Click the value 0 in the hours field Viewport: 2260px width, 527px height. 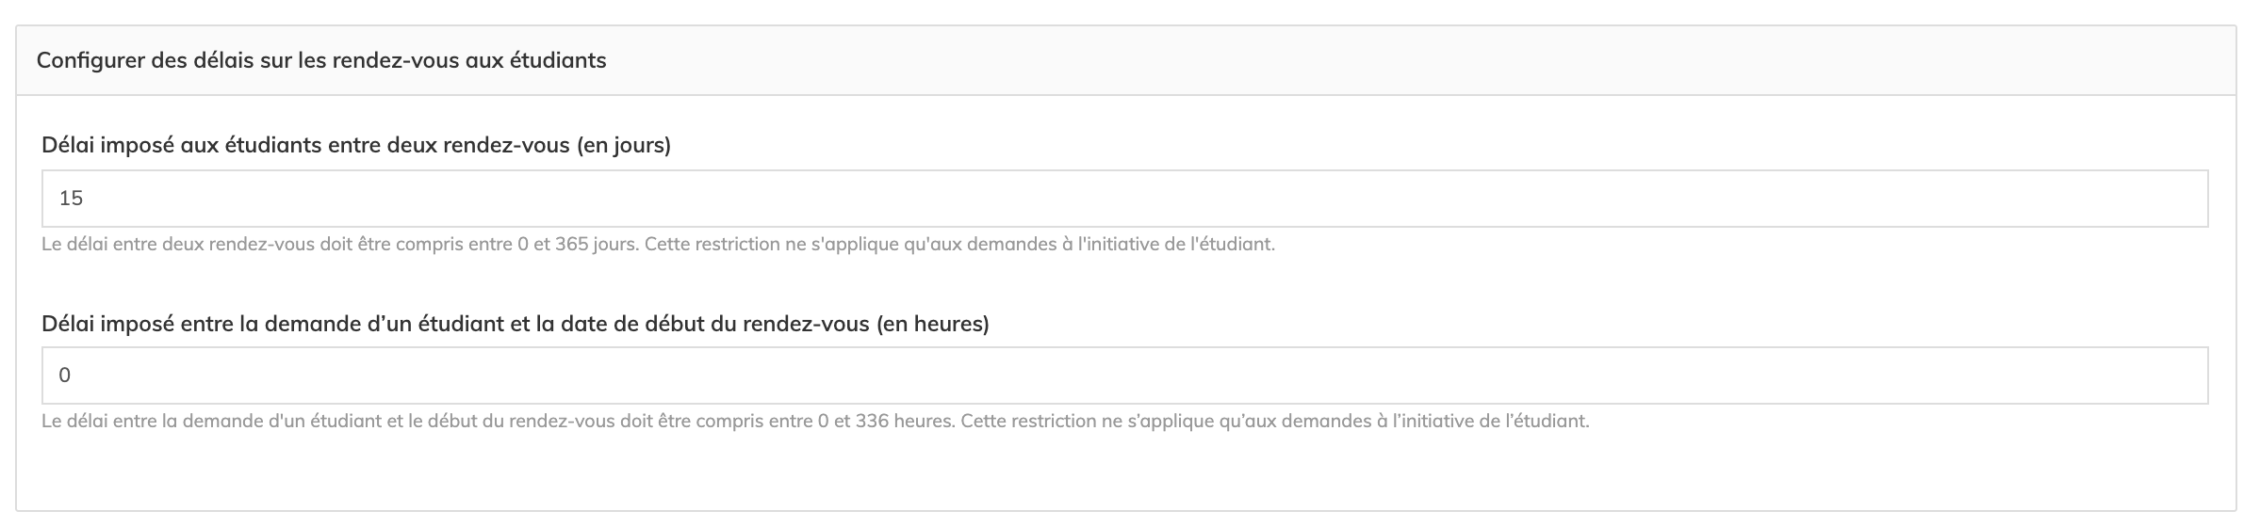pos(65,375)
